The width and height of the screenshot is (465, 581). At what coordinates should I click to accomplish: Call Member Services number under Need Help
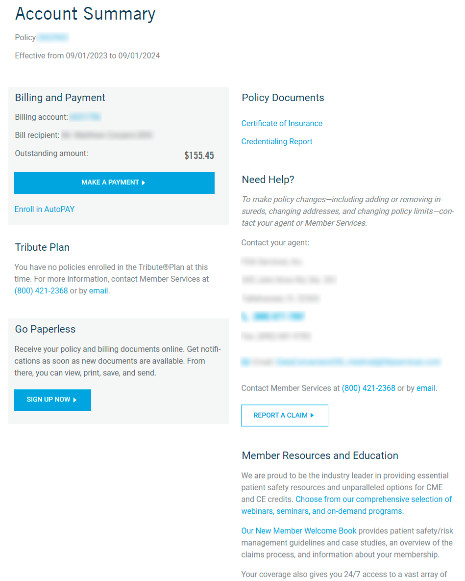coord(368,388)
